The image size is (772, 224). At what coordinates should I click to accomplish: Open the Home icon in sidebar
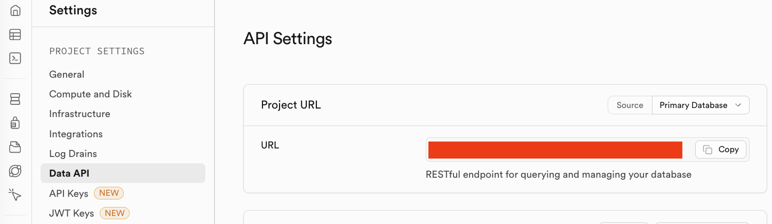tap(15, 11)
